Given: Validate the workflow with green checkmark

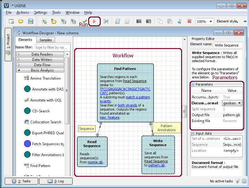Looking at the screenshot, I should click(85, 21).
